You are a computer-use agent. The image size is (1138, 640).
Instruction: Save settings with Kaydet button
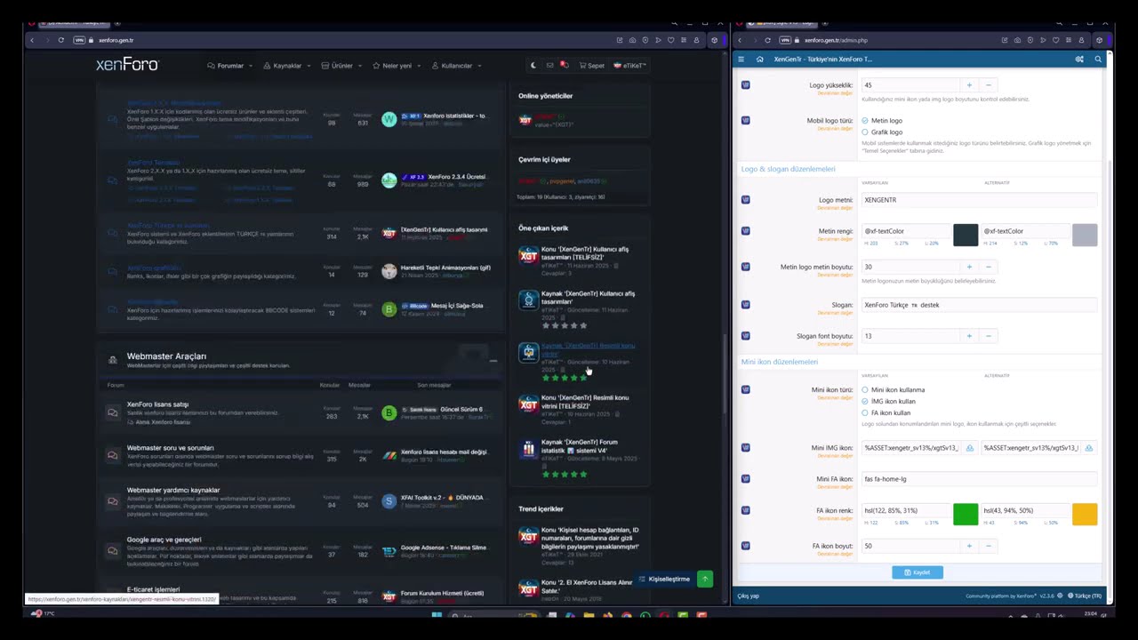tap(918, 572)
